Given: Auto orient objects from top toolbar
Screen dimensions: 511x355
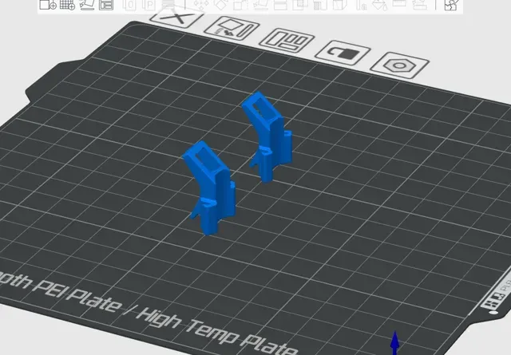Looking at the screenshot, I should tap(87, 5).
